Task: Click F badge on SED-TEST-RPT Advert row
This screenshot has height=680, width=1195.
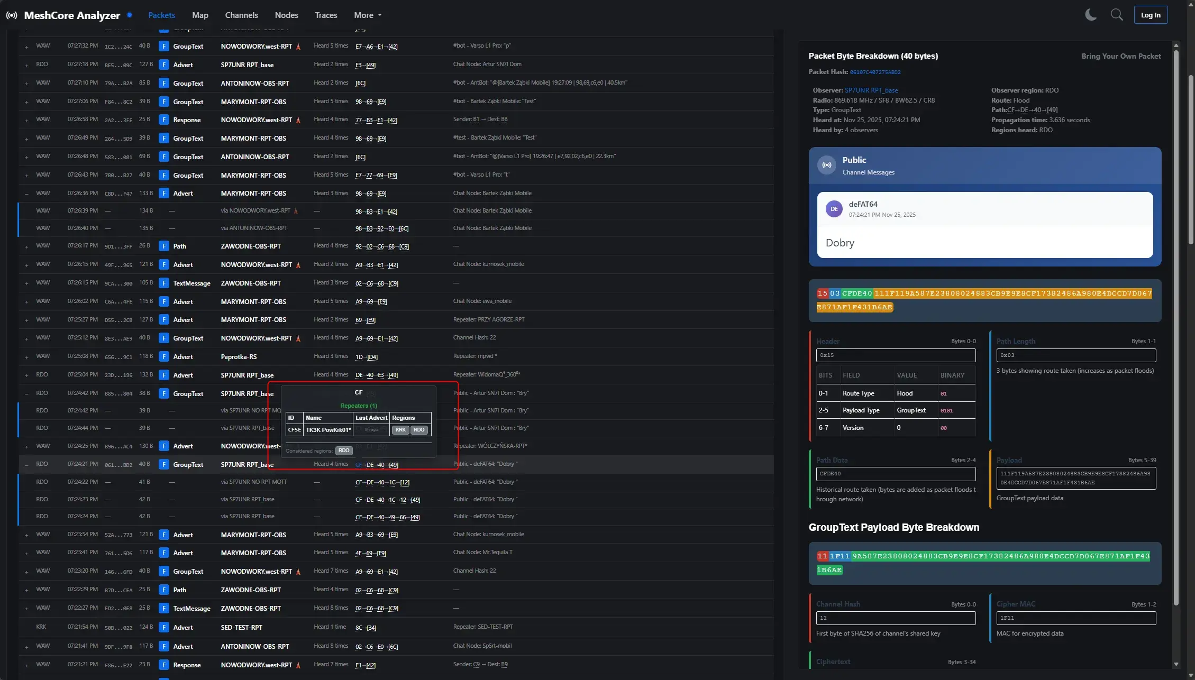Action: click(x=164, y=628)
